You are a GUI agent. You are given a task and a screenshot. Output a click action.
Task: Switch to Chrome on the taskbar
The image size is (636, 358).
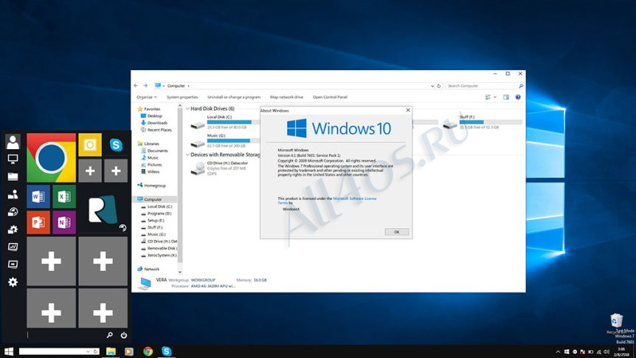[x=148, y=351]
